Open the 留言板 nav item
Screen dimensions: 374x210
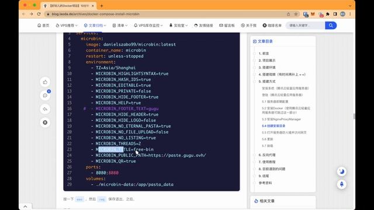pyautogui.click(x=227, y=26)
